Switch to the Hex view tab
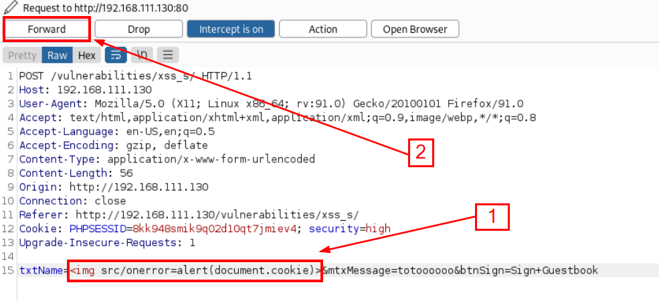 tap(87, 56)
